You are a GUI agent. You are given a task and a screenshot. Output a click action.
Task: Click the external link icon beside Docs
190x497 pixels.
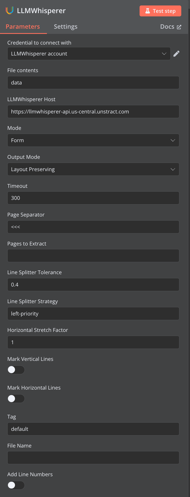pos(179,27)
